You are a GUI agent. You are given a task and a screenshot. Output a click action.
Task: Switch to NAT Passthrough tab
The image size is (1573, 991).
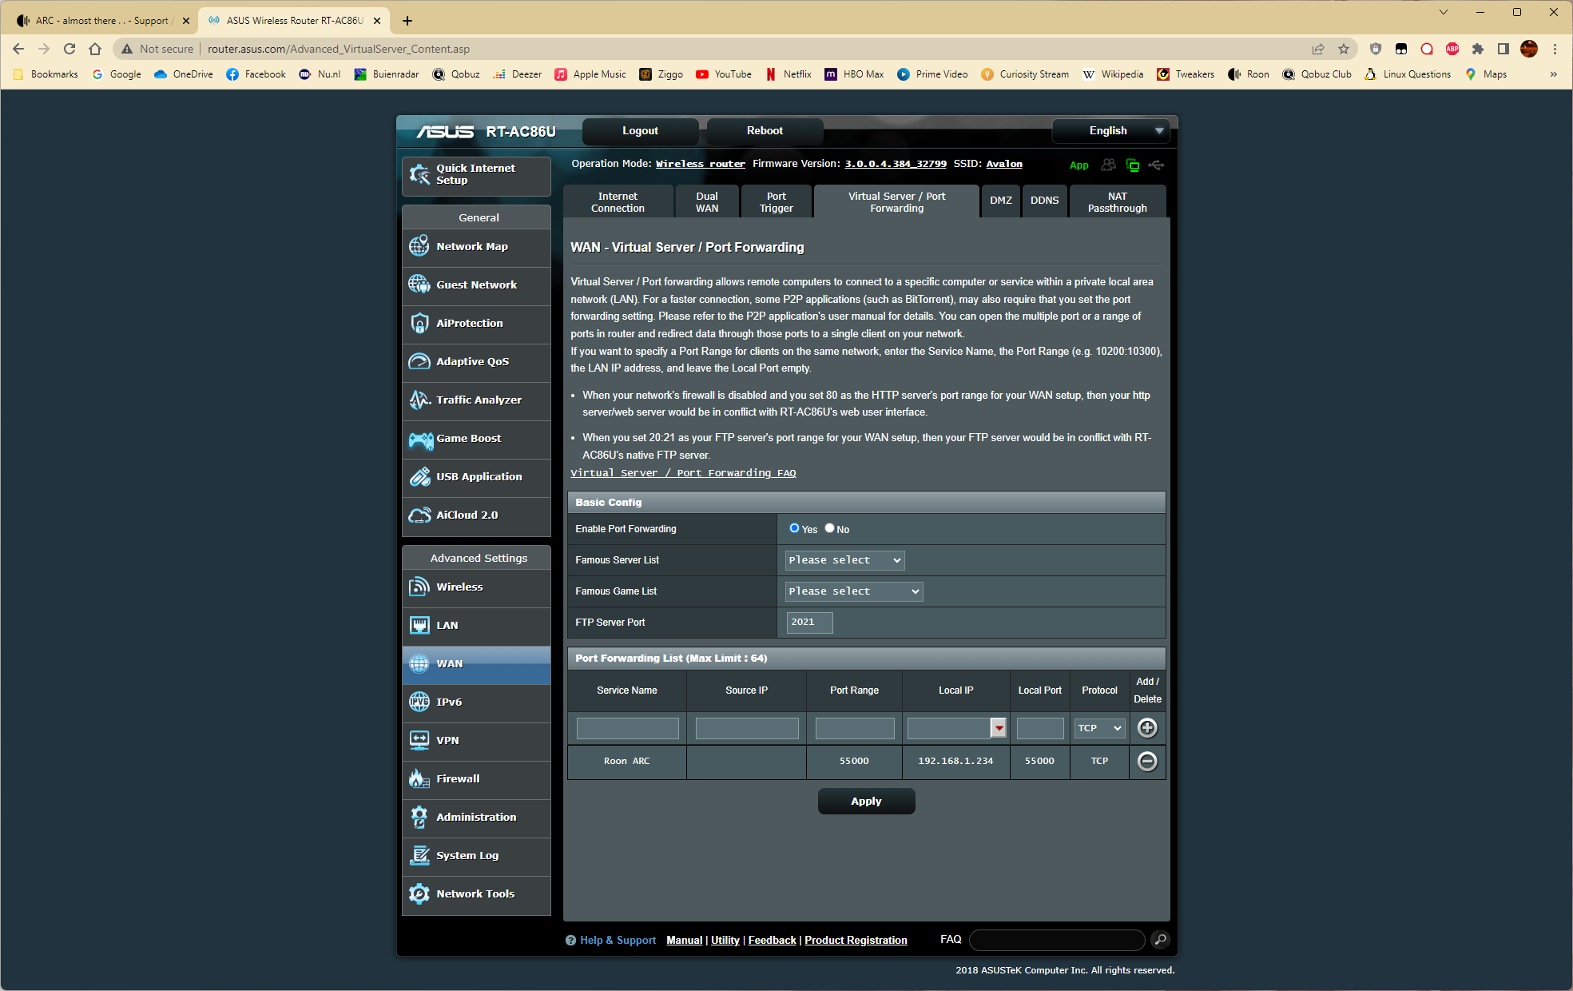[x=1117, y=202]
